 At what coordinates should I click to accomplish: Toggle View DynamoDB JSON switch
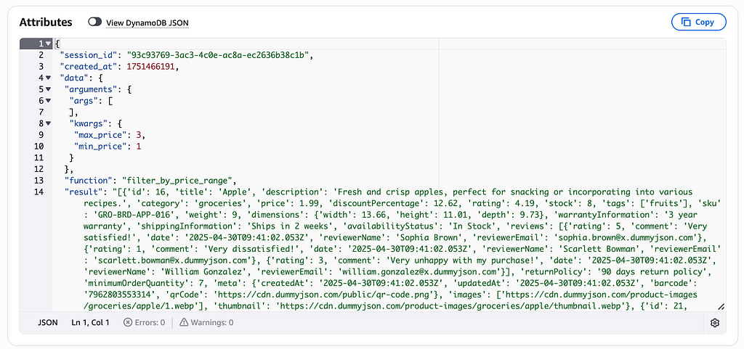pos(95,22)
